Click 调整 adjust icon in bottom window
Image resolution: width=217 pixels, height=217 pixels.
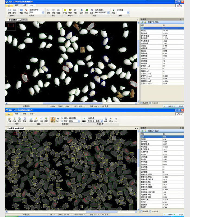click(x=31, y=120)
